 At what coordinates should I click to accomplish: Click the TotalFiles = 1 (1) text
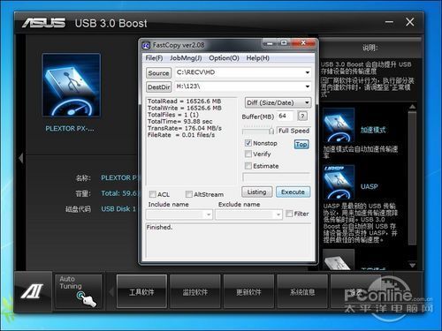(173, 115)
